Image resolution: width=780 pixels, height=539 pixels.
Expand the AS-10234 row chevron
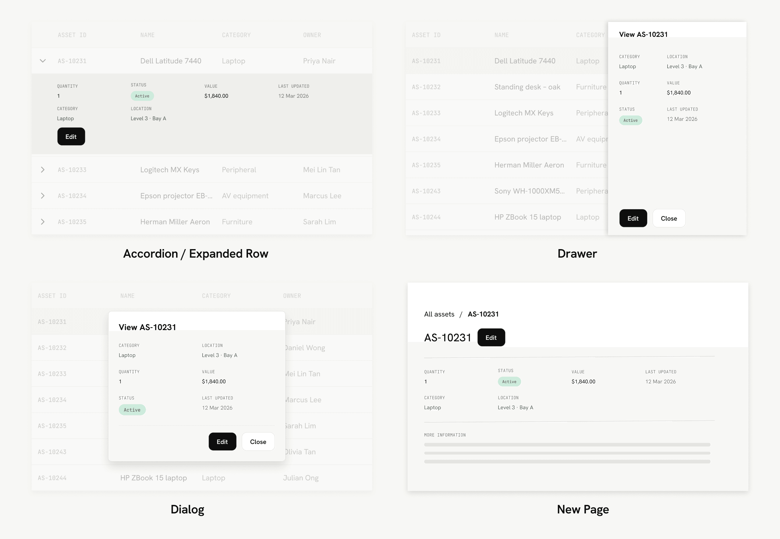point(43,196)
